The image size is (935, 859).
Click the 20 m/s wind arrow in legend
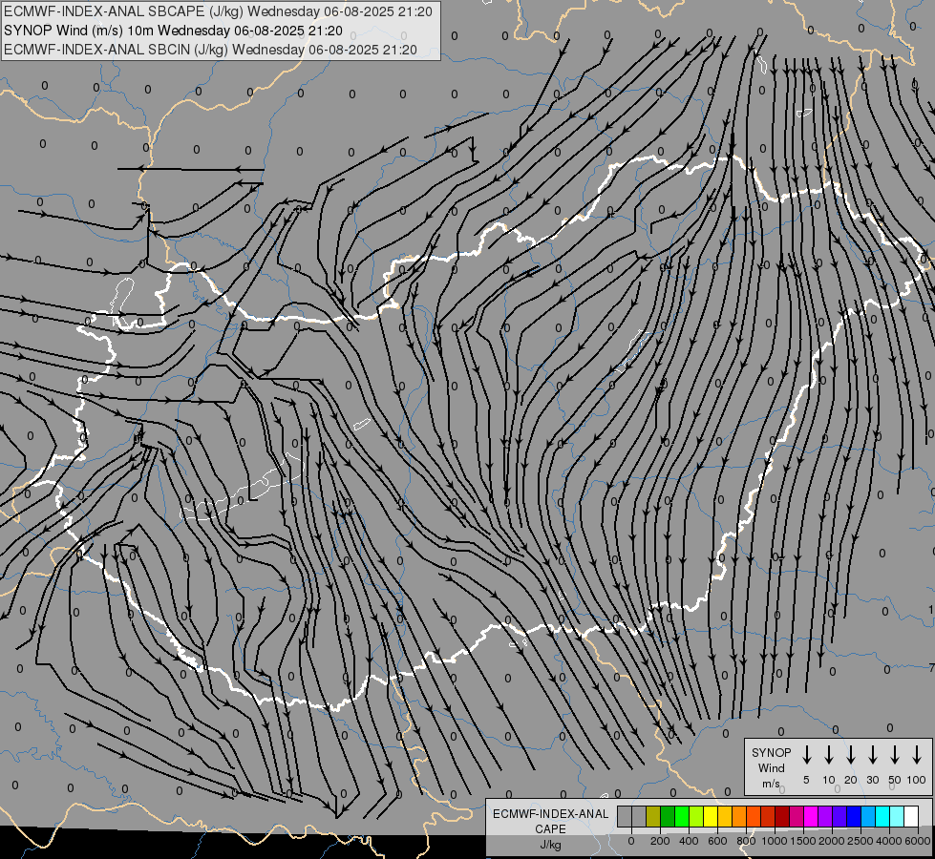click(850, 755)
